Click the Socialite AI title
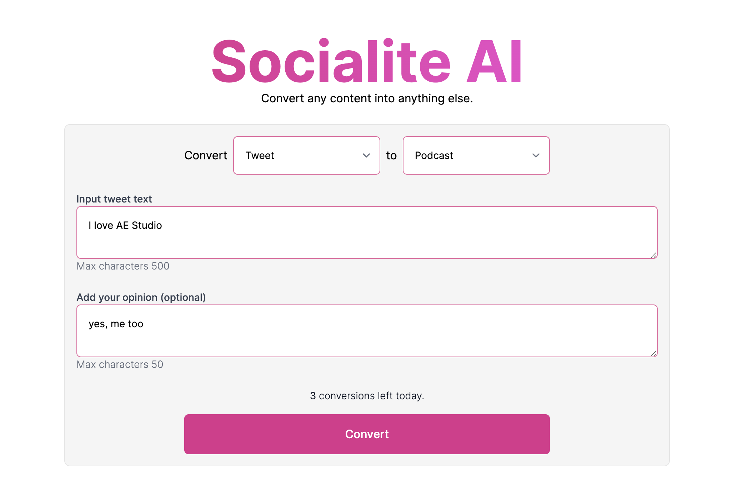Viewport: 732px width, 487px height. tap(366, 61)
